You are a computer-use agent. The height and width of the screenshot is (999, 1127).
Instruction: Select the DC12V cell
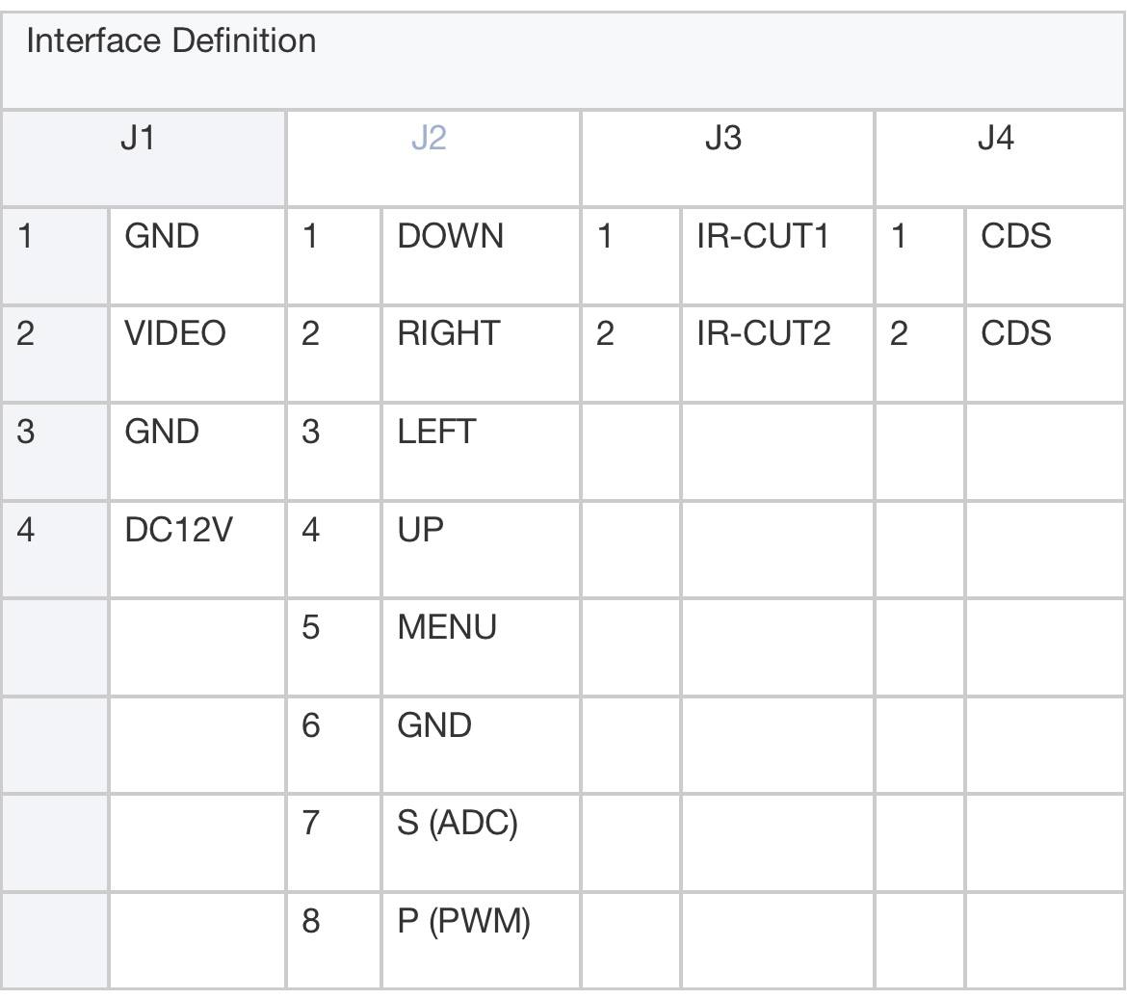(197, 550)
